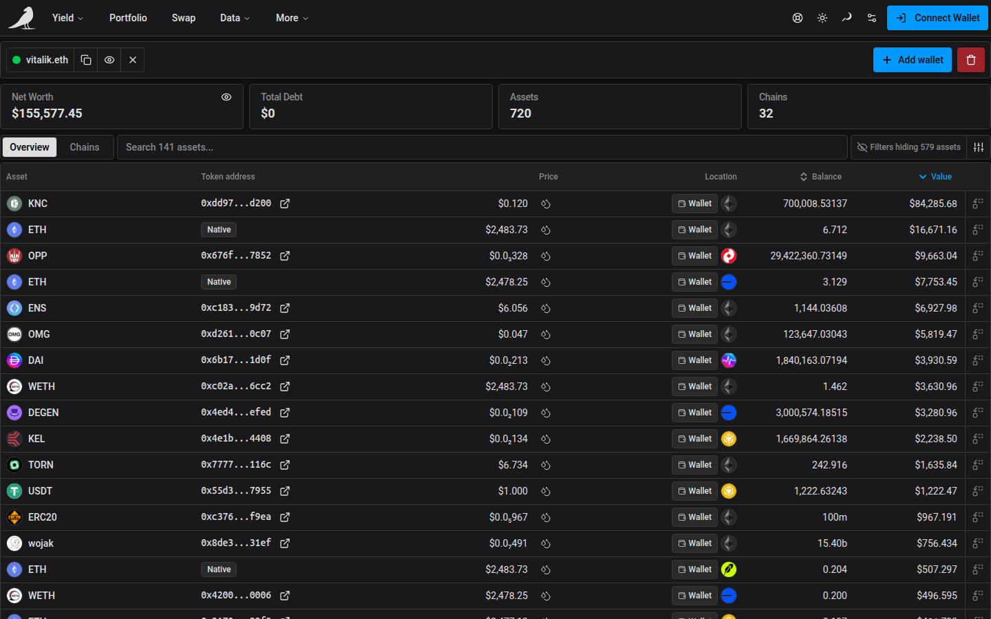Delete all wallets using red trash button
The width and height of the screenshot is (991, 619).
pyautogui.click(x=971, y=60)
